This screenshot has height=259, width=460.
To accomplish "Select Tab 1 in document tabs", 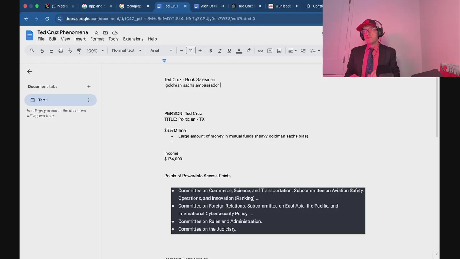I will pos(60,100).
